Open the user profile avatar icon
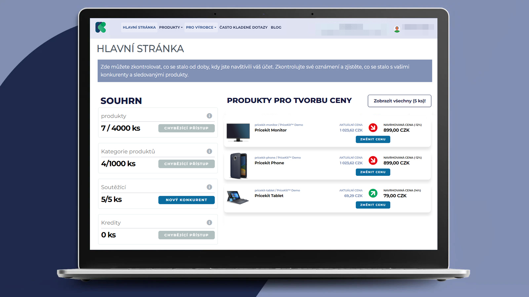Image resolution: width=529 pixels, height=297 pixels. click(x=397, y=29)
